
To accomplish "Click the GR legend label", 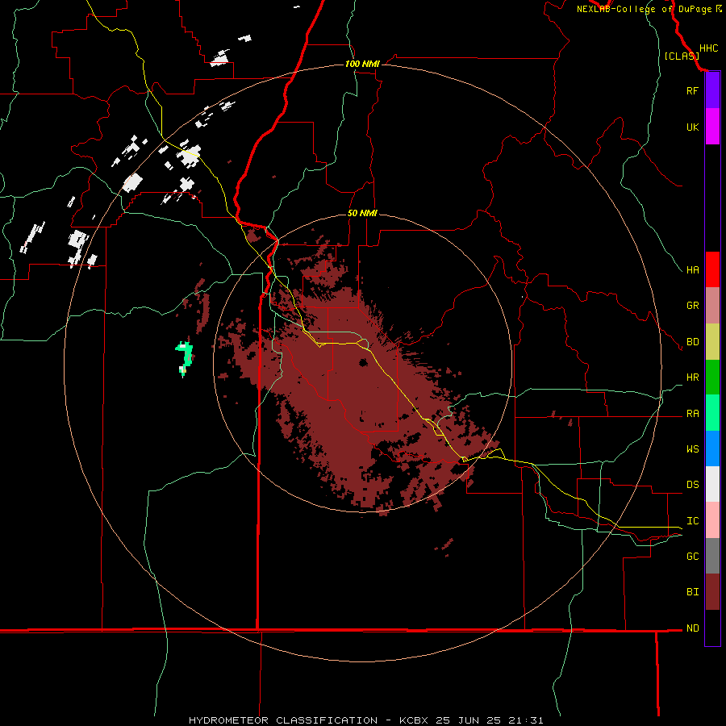I will pyautogui.click(x=692, y=306).
